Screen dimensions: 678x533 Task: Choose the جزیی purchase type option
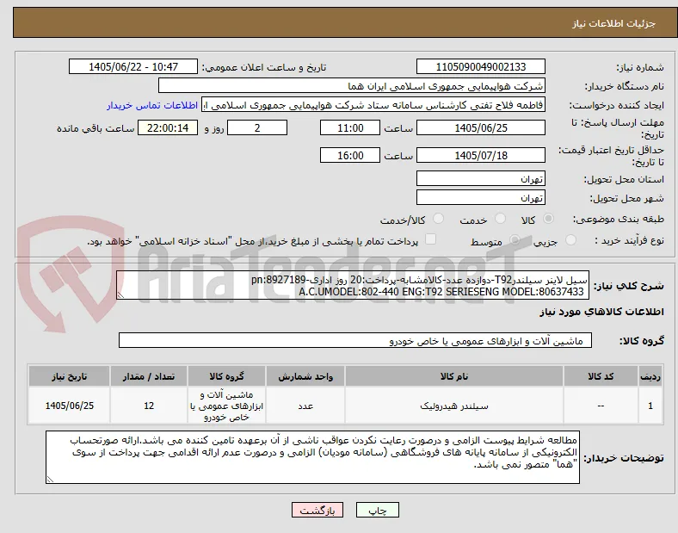570,240
